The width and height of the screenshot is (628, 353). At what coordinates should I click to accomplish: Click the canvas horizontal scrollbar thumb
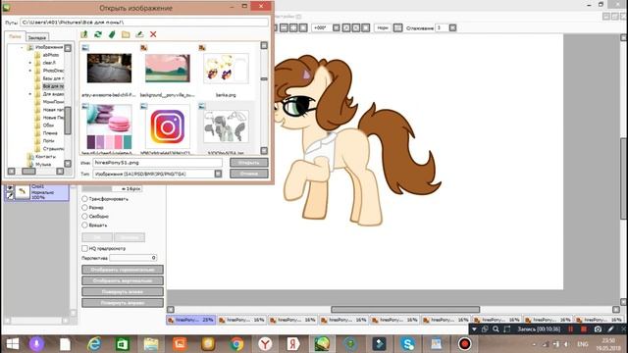click(x=405, y=310)
